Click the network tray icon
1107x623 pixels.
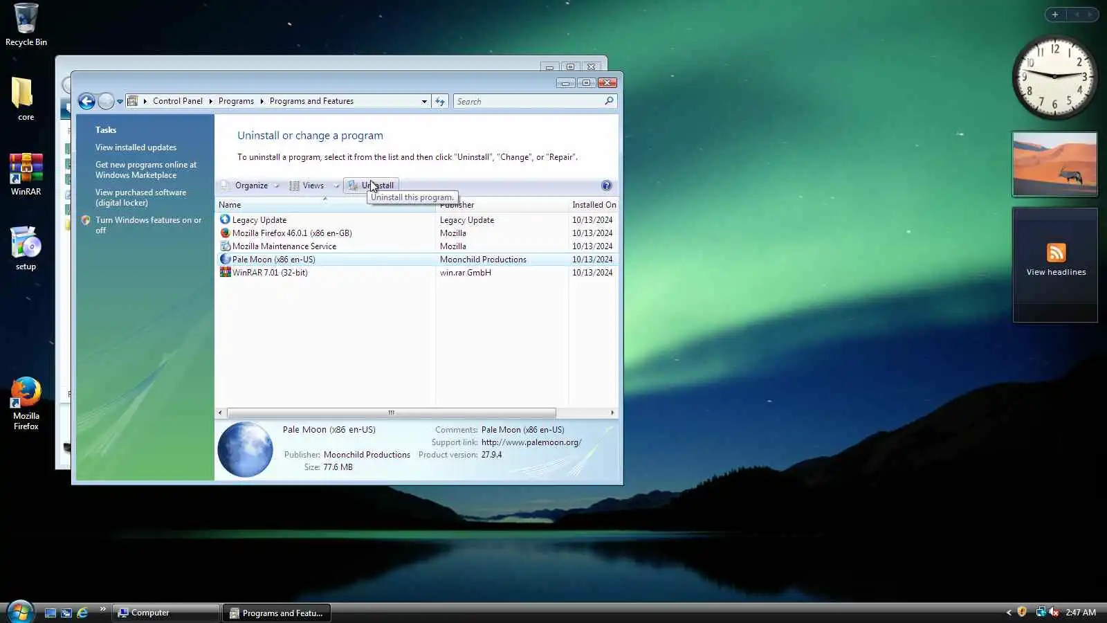[x=1041, y=612]
